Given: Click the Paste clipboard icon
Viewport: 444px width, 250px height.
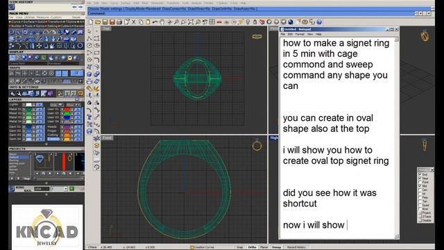Looking at the screenshot, I should coord(148,22).
